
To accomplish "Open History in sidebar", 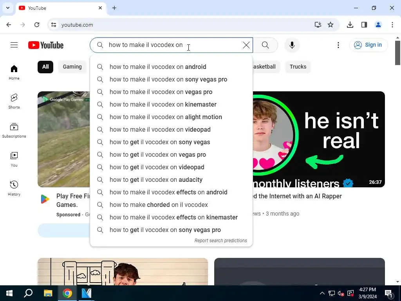I will [x=14, y=188].
